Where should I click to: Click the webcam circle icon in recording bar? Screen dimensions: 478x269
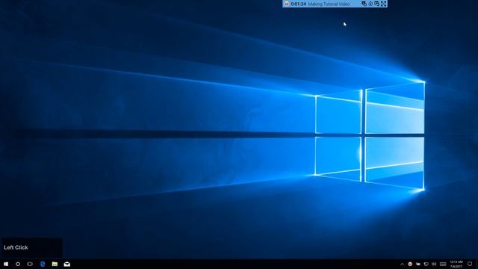(x=370, y=4)
